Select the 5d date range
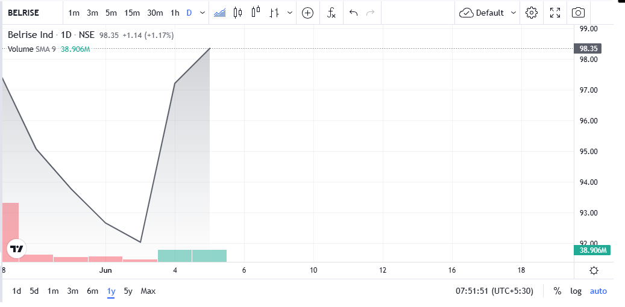The width and height of the screenshot is (625, 307). click(34, 291)
